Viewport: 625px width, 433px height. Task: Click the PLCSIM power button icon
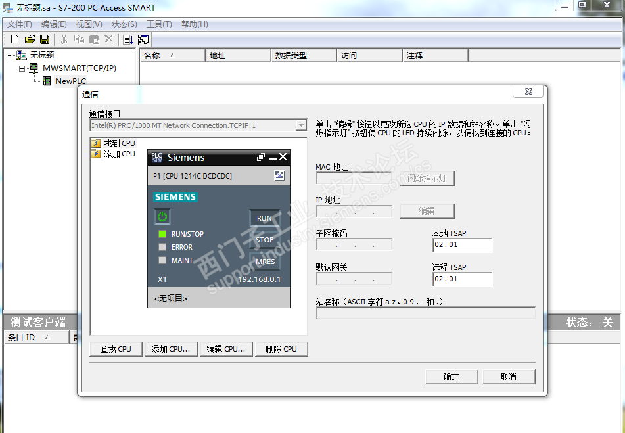[x=162, y=217]
